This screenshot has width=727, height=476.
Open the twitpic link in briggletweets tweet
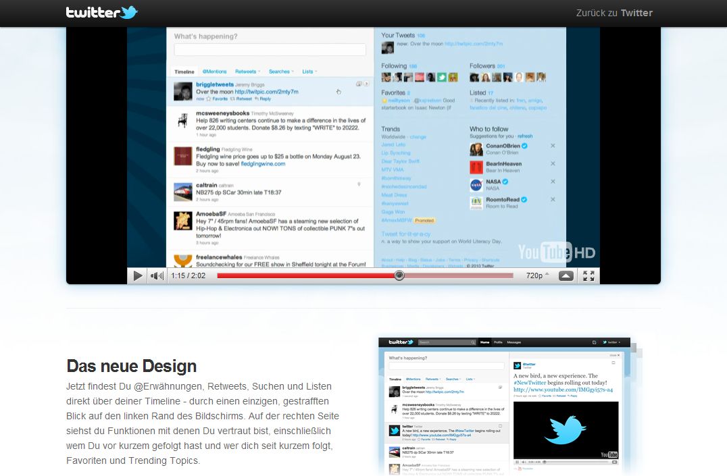click(x=267, y=92)
